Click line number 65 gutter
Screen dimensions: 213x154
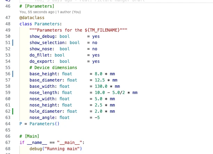click(x=8, y=130)
